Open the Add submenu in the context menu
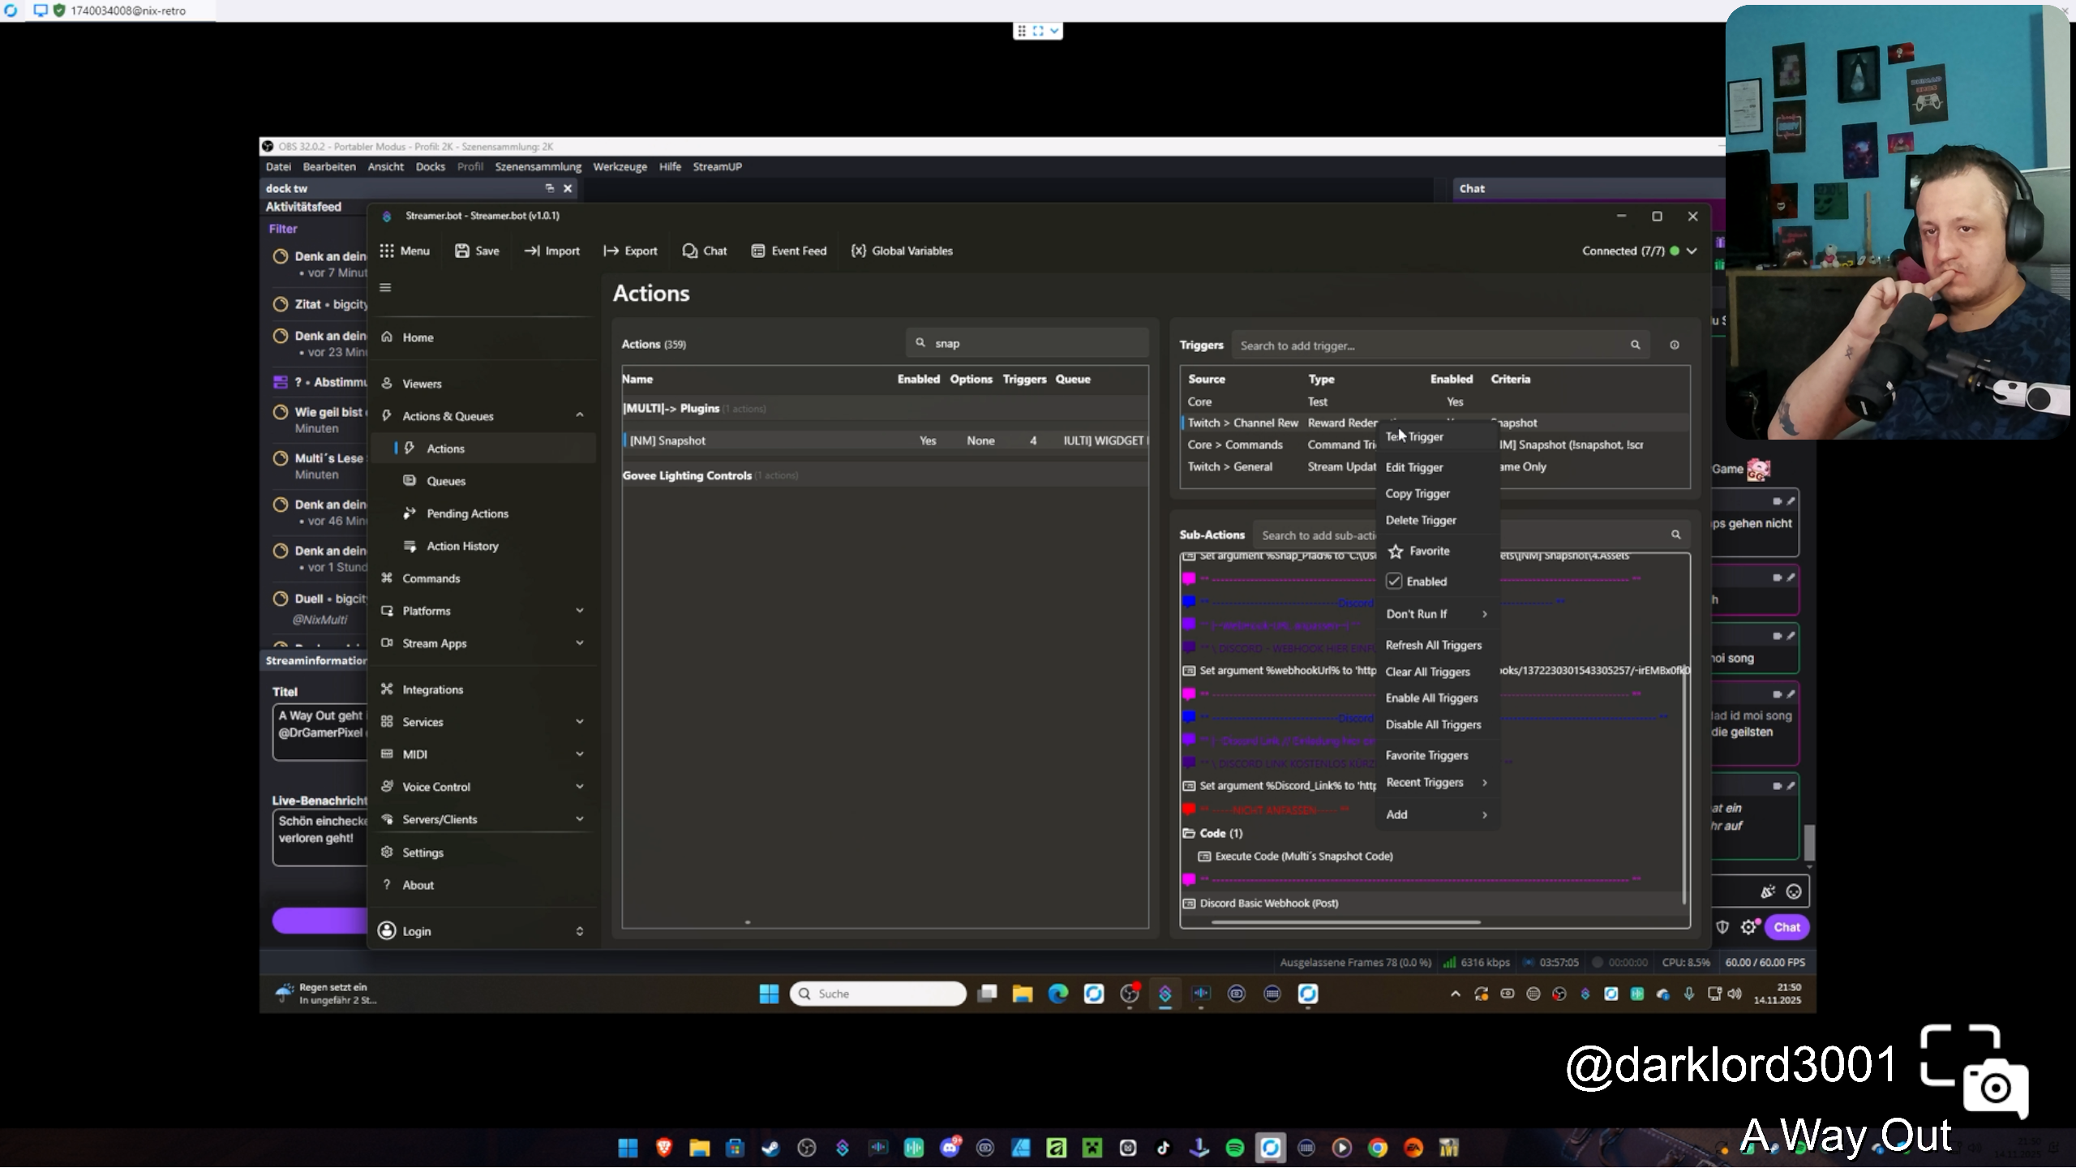Viewport: 2076px width, 1168px height. click(1437, 814)
